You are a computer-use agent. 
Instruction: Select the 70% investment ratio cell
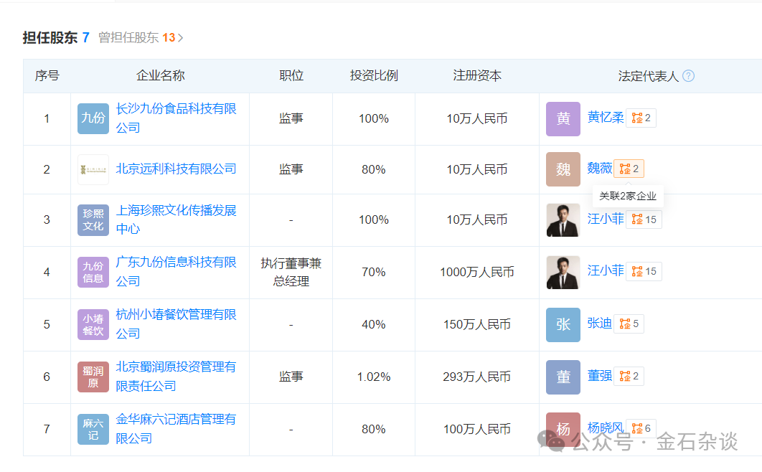[x=374, y=272]
